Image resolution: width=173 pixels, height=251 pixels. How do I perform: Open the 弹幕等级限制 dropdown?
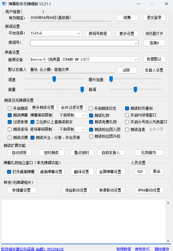tap(72, 115)
